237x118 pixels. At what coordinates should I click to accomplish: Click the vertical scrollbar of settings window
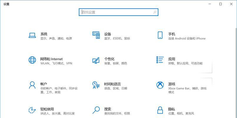(x=236, y=73)
